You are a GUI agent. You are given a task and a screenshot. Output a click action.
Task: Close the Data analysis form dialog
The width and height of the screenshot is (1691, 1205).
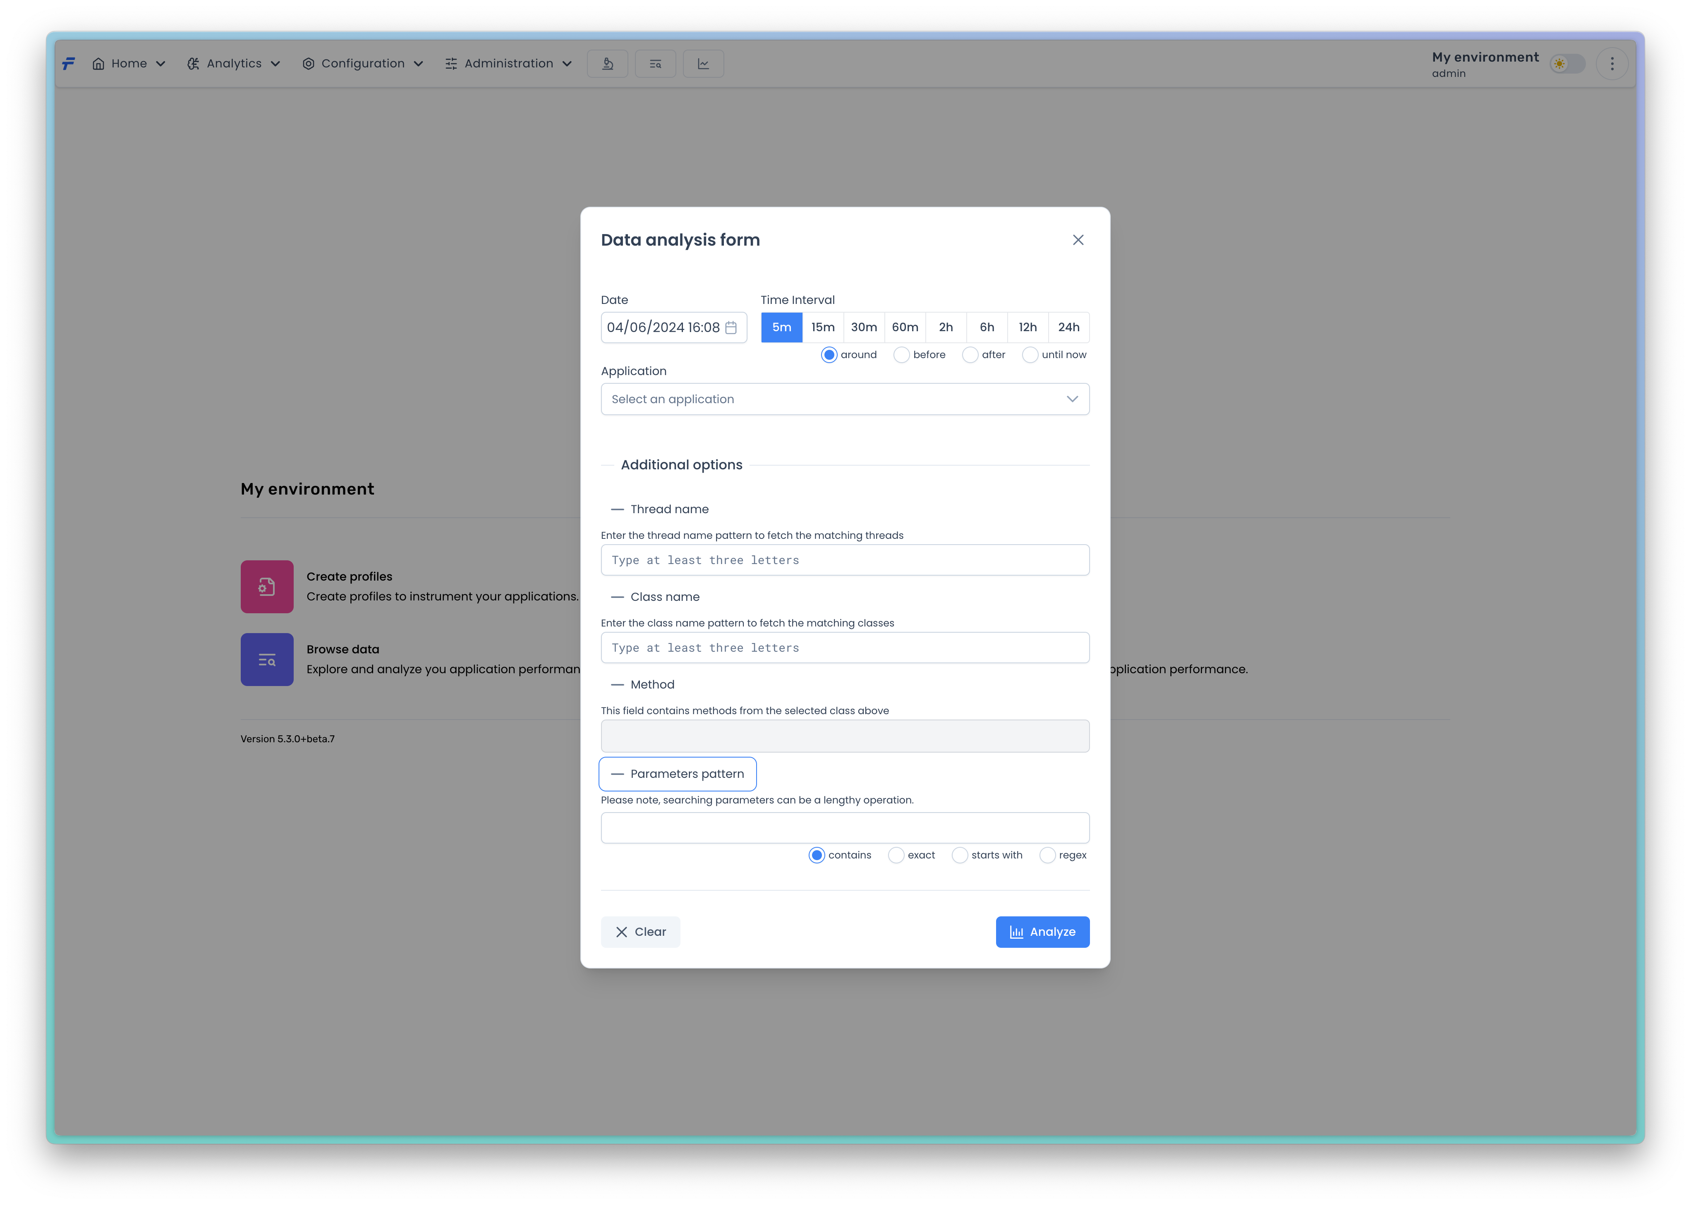pyautogui.click(x=1078, y=240)
